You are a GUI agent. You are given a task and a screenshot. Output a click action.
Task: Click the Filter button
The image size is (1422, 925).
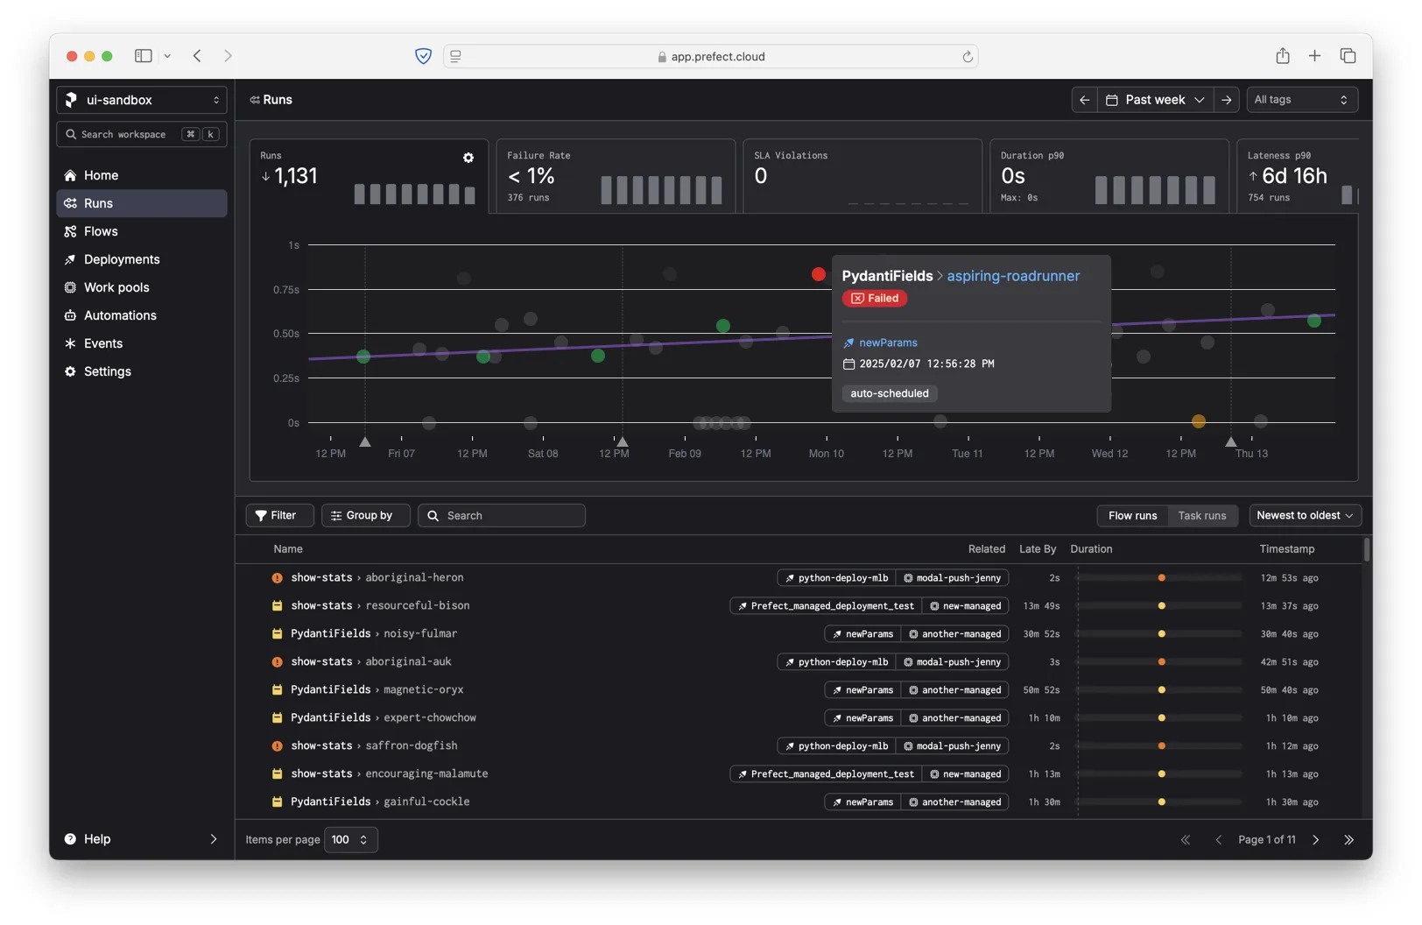279,515
